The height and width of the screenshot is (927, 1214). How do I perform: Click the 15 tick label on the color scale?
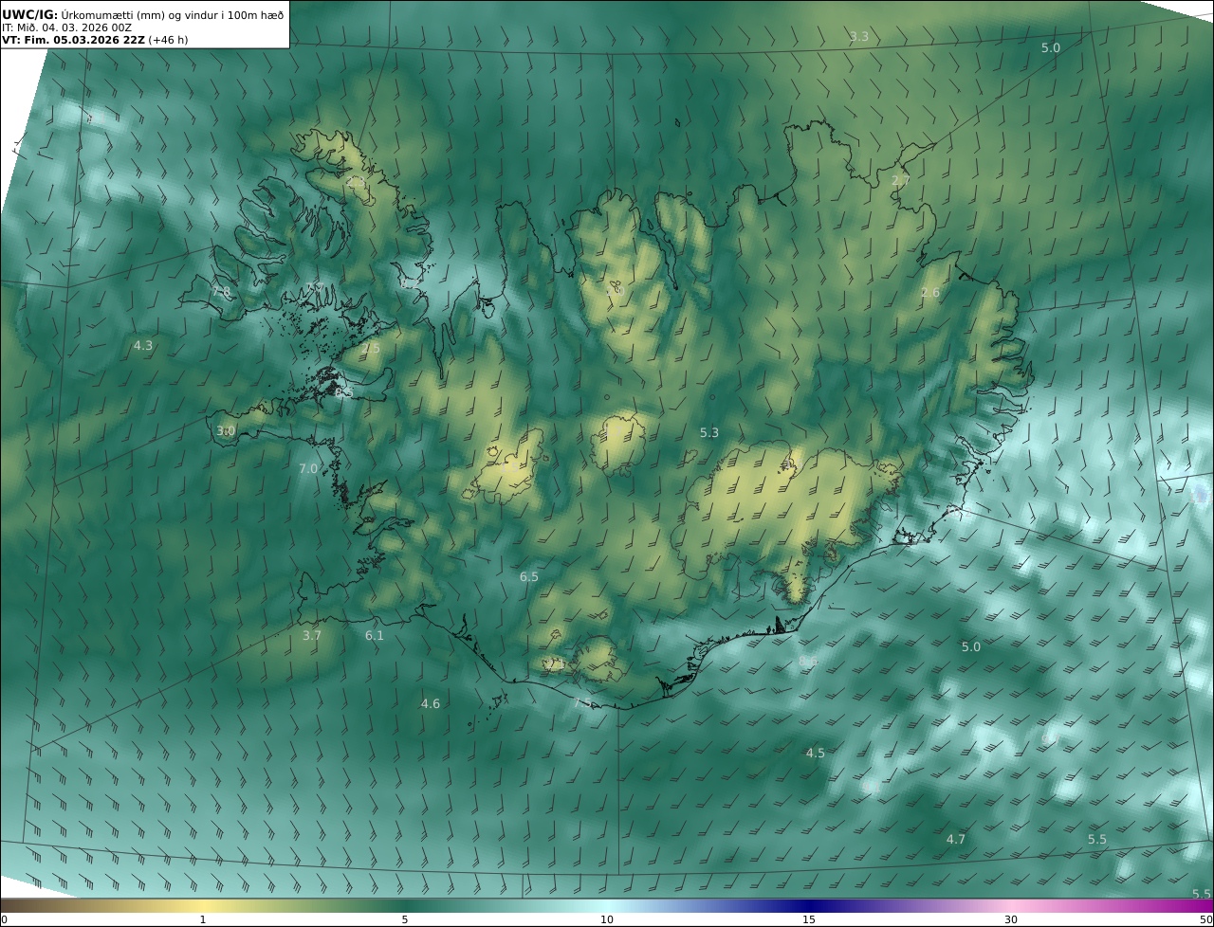coord(809,920)
